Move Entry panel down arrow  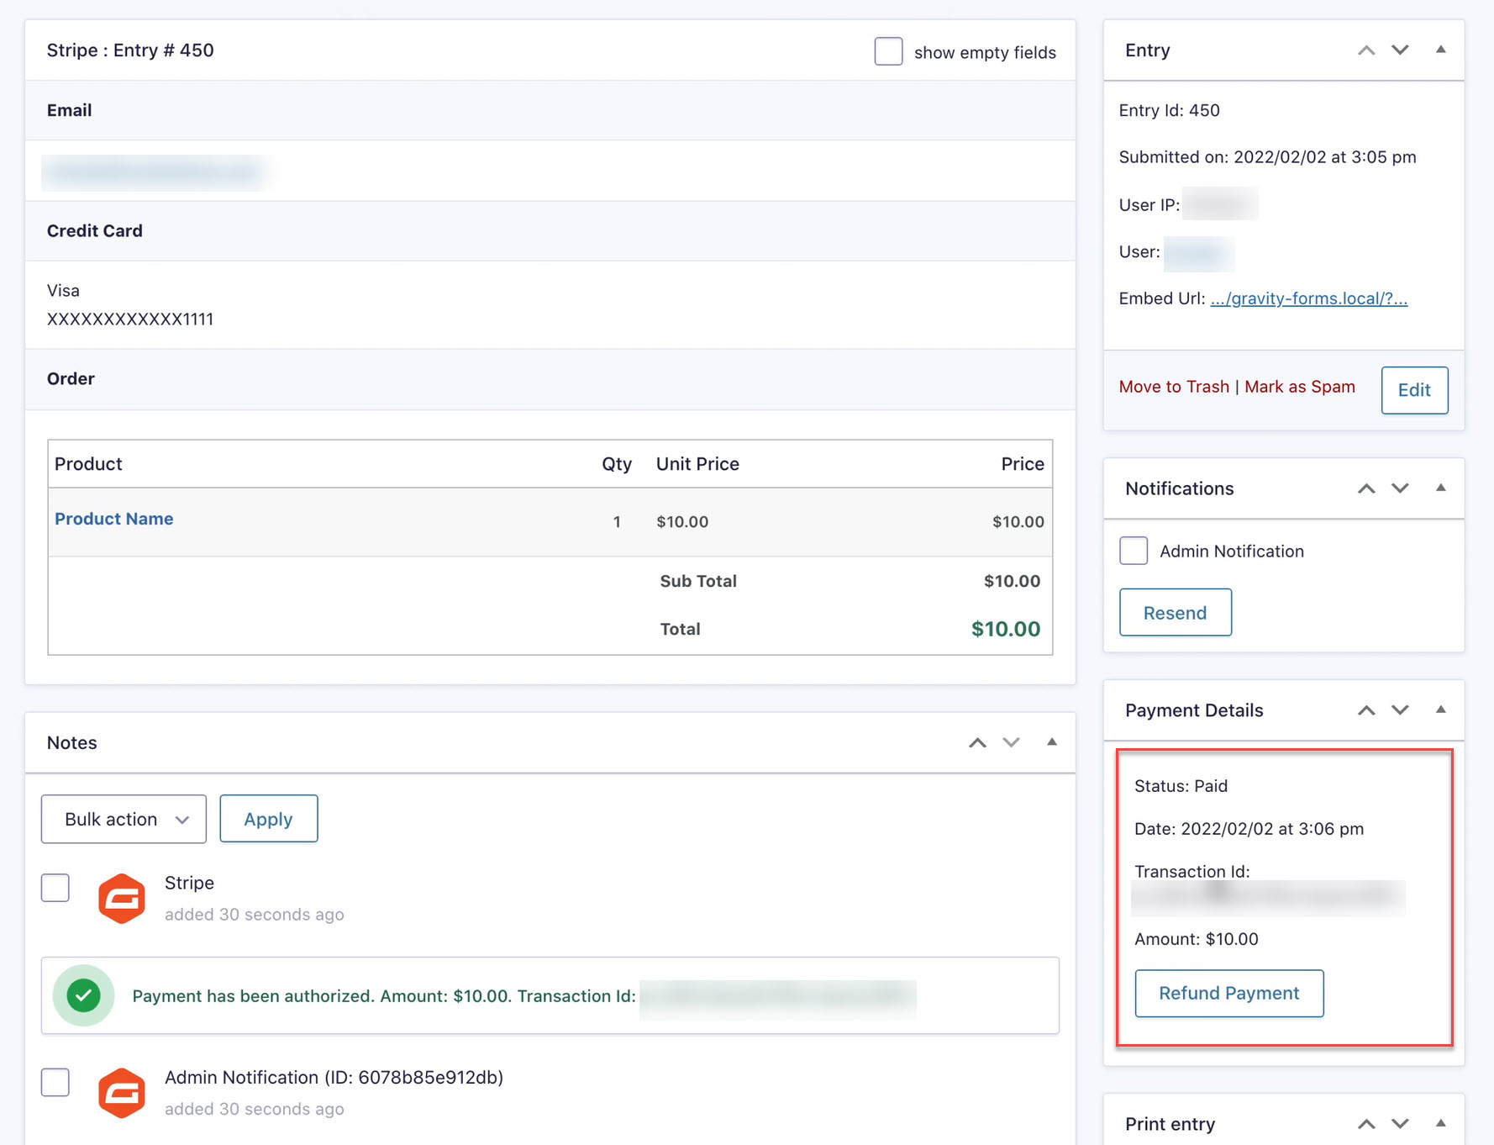1400,50
